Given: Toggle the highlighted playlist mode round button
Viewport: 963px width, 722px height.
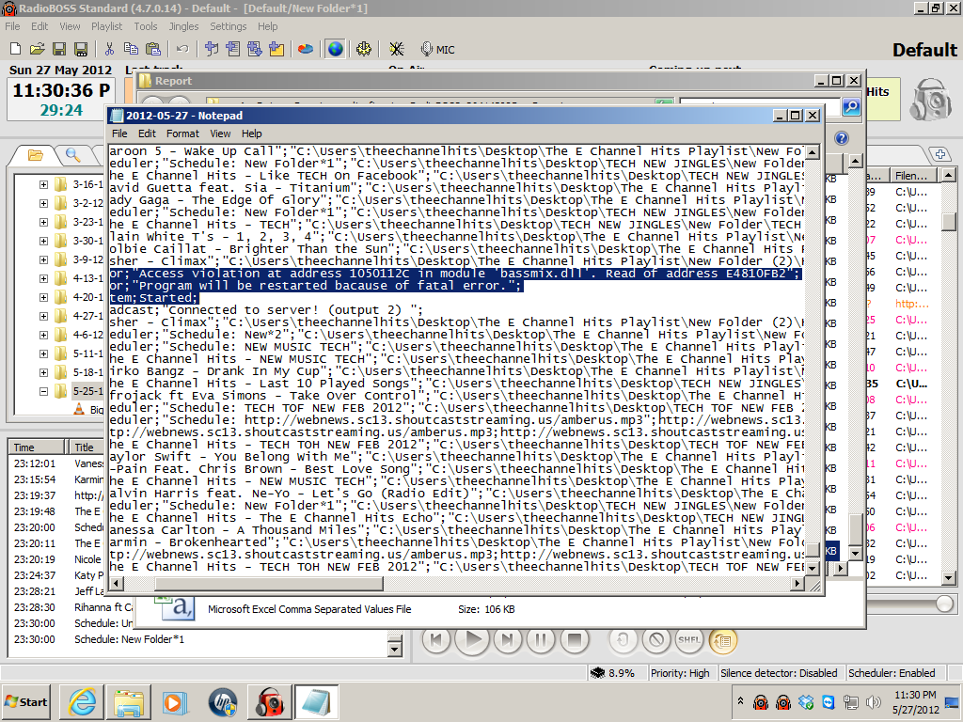Looking at the screenshot, I should pyautogui.click(x=723, y=640).
